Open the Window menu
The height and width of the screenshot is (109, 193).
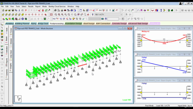tap(70, 6)
